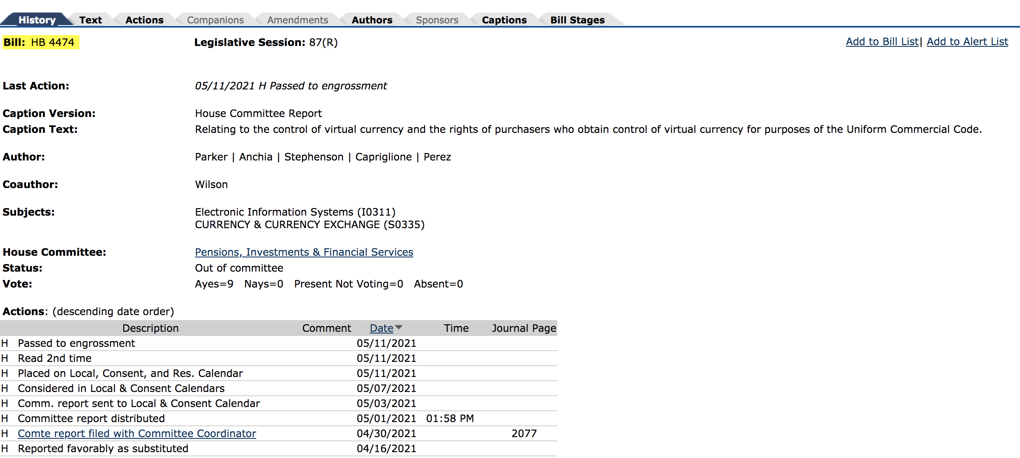Image resolution: width=1020 pixels, height=458 pixels.
Task: Switch to the Text tab
Action: click(x=90, y=20)
